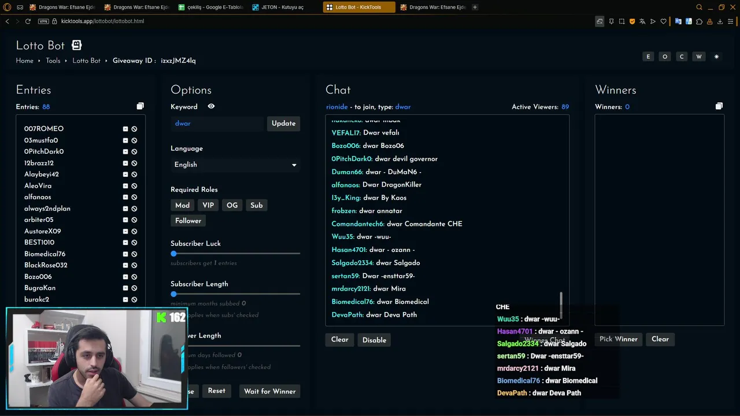This screenshot has height=416, width=740.
Task: Remove 03mustfa0 entry with minus icon
Action: [125, 140]
